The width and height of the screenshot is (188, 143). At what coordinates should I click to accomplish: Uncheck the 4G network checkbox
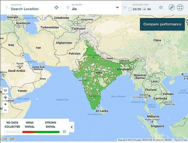point(144,9)
